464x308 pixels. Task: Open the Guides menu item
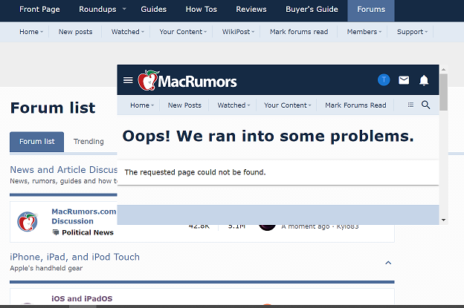[154, 9]
